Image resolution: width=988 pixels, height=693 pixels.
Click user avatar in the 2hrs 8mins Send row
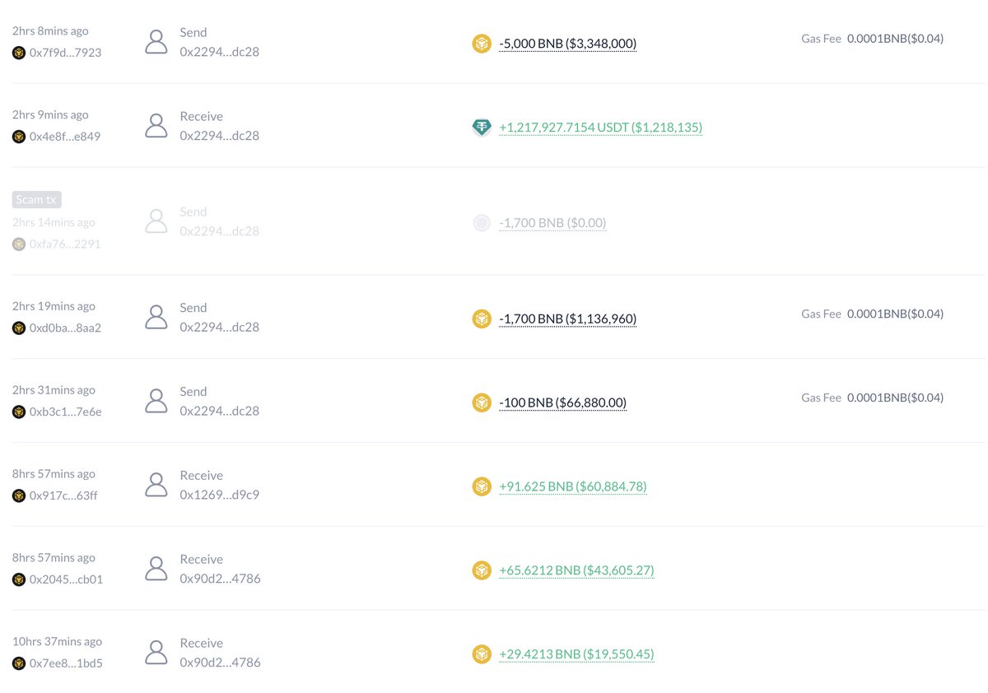click(156, 42)
